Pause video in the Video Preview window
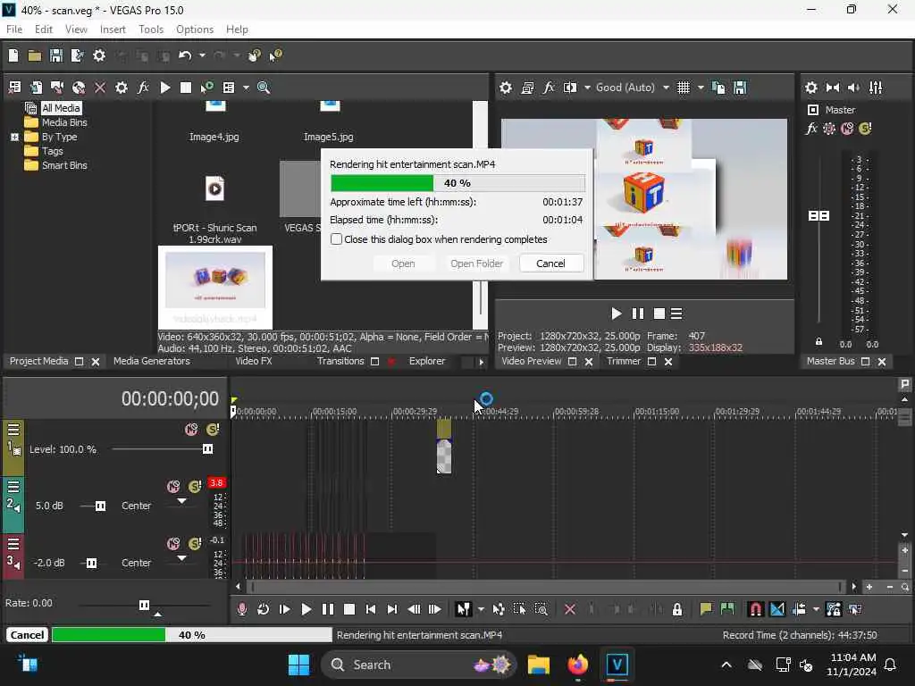 [638, 314]
